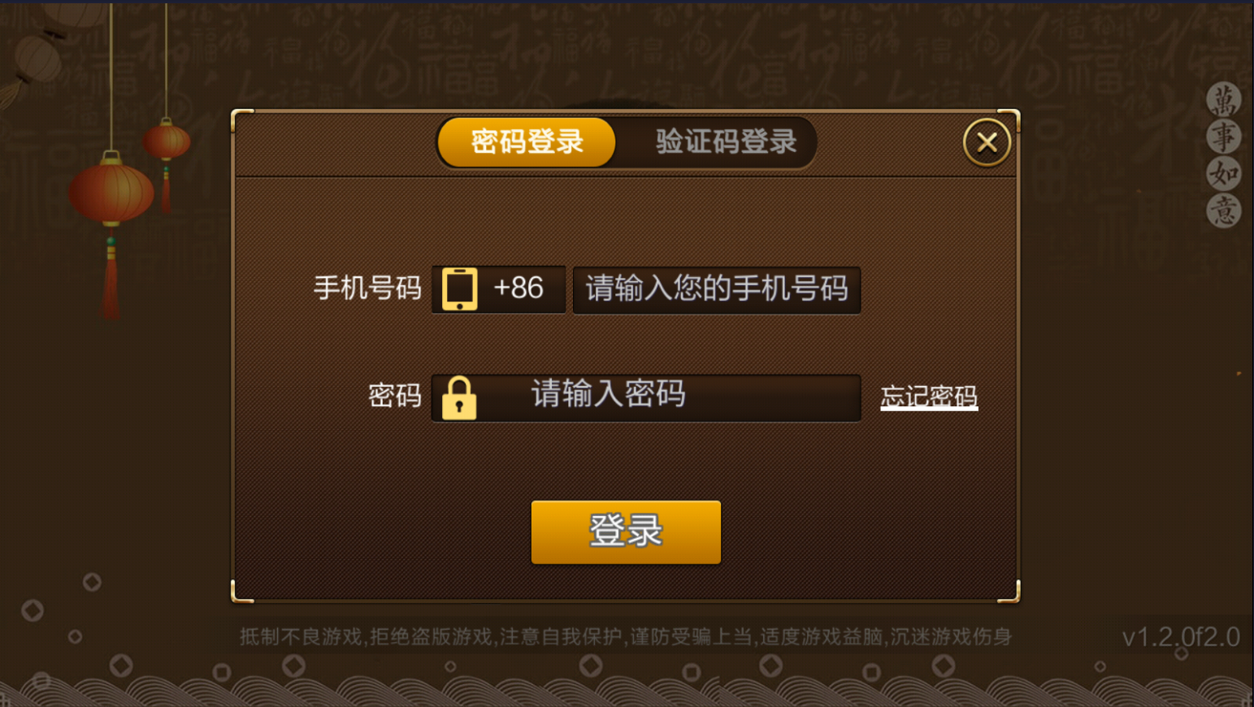The image size is (1254, 707).
Task: Click the 事 character badge
Action: point(1223,137)
